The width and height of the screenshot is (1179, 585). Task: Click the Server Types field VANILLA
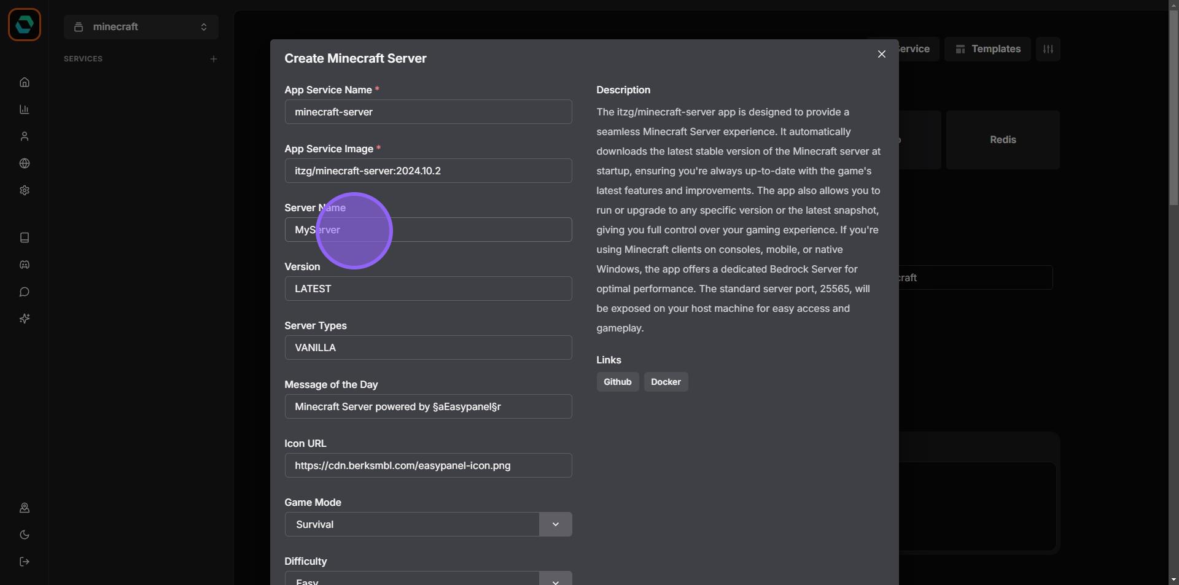click(x=428, y=347)
